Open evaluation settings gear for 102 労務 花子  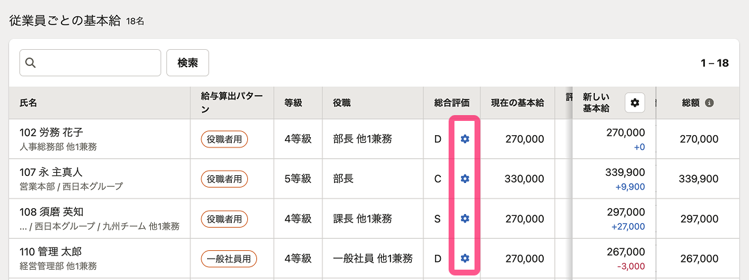(x=465, y=138)
